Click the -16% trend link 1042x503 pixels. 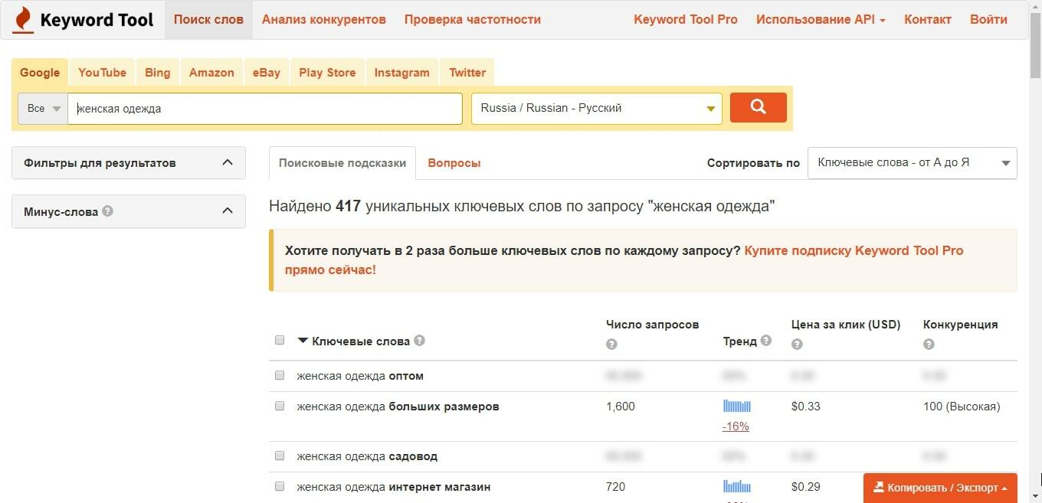click(x=736, y=426)
